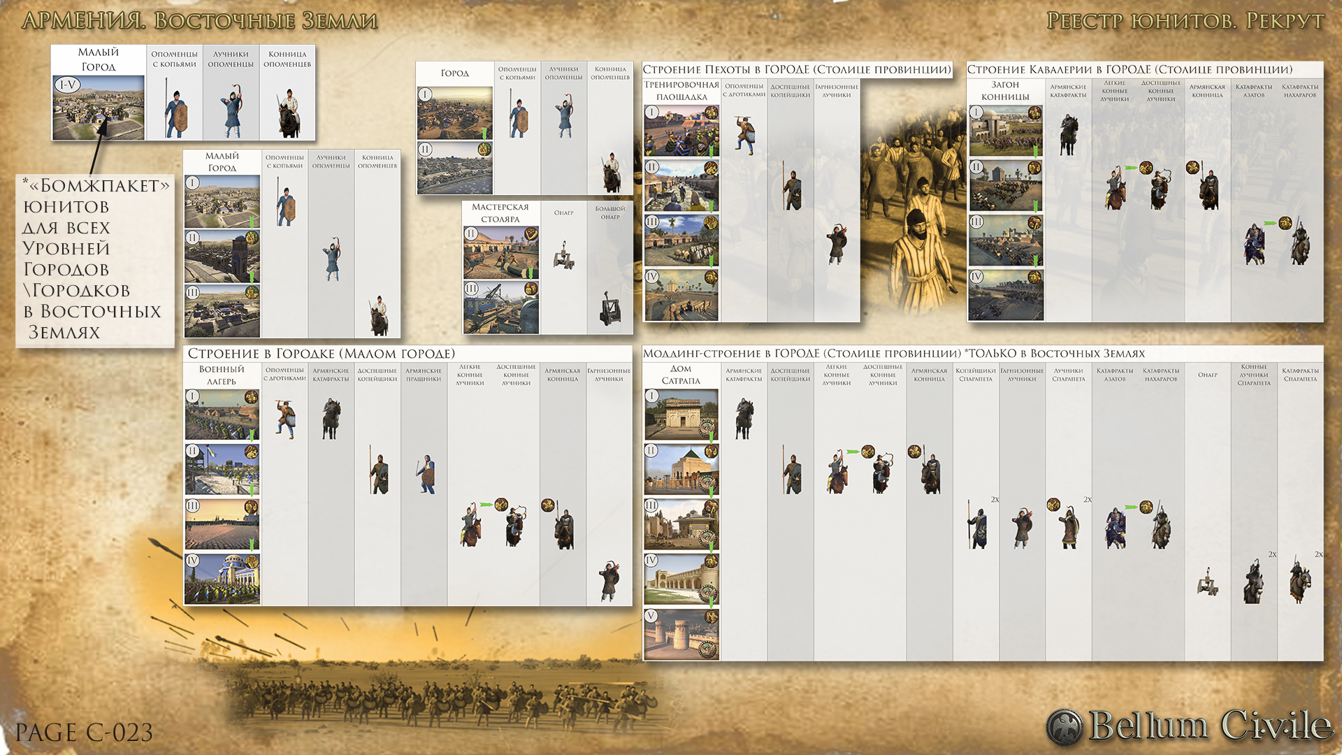
Task: Select spear militia unit in Малый город I-V panel
Action: [x=175, y=109]
